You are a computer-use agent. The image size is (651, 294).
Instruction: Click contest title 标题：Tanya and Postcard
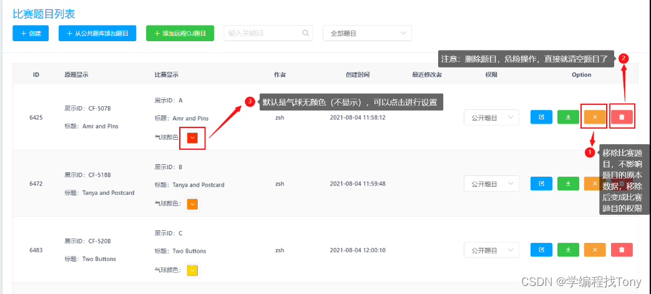[189, 185]
